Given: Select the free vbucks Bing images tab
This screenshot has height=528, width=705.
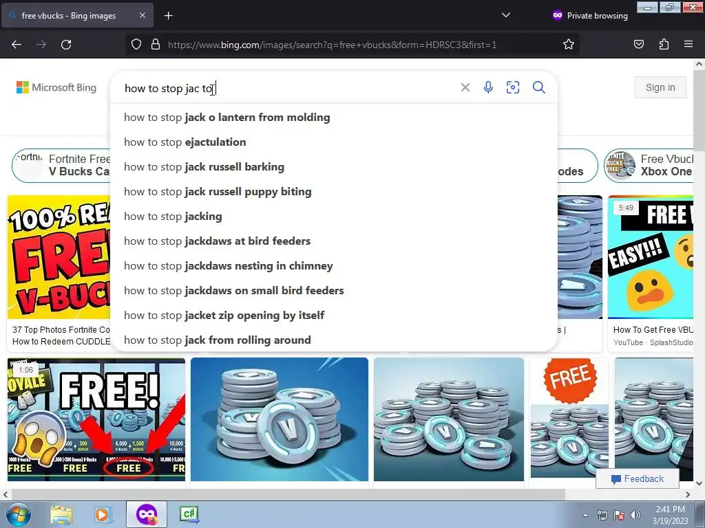Looking at the screenshot, I should (x=77, y=15).
